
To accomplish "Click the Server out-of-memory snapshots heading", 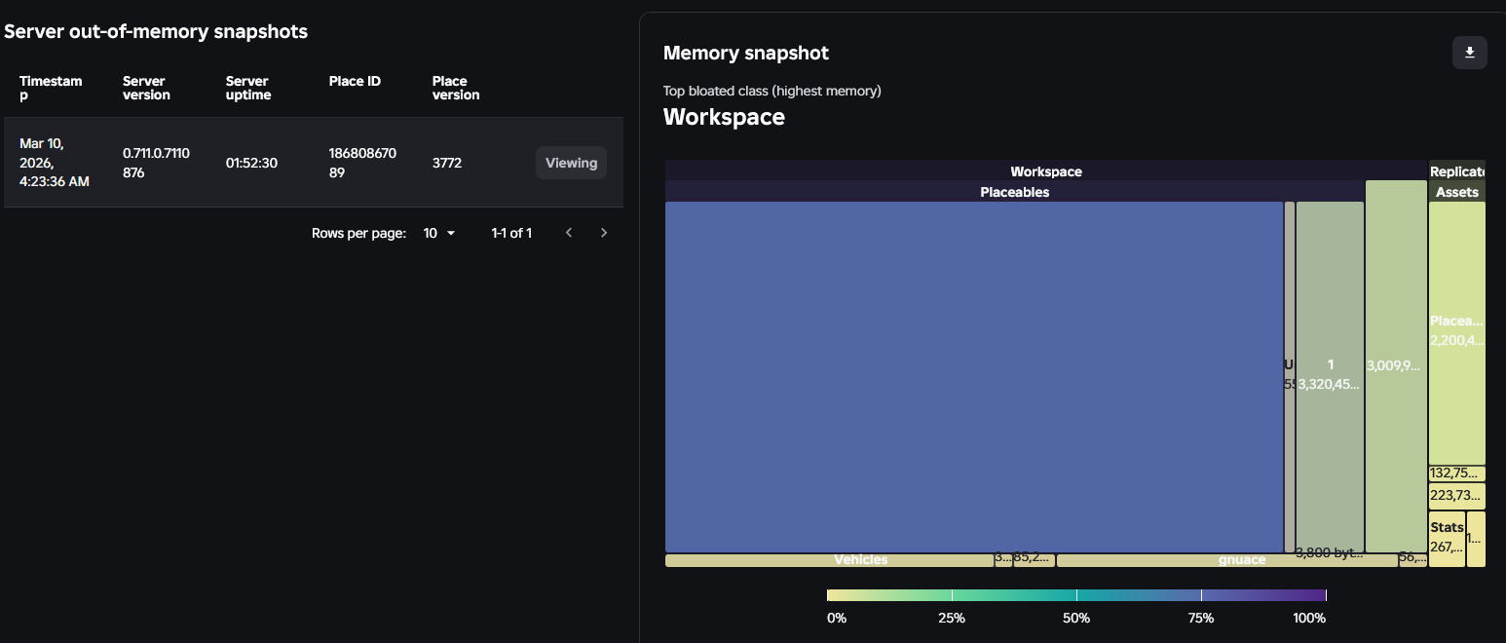I will (156, 31).
